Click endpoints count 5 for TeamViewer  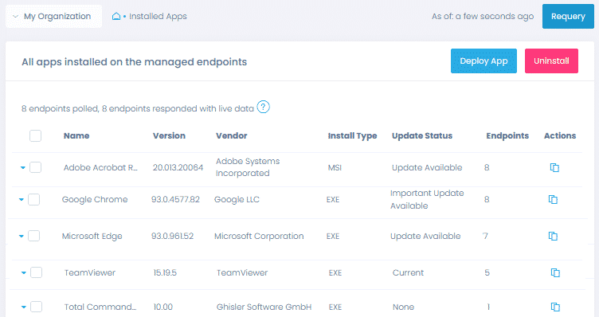tap(487, 272)
